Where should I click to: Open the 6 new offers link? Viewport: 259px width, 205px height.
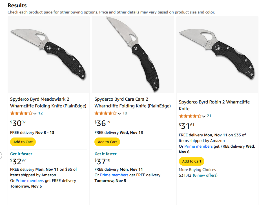coord(205,175)
